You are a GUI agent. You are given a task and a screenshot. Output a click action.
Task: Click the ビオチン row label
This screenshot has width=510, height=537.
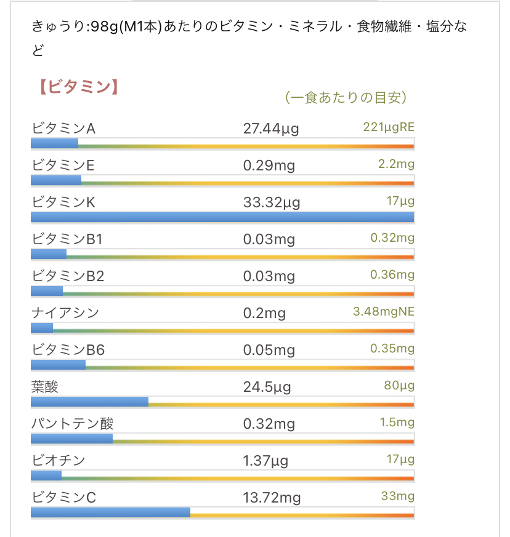58,460
